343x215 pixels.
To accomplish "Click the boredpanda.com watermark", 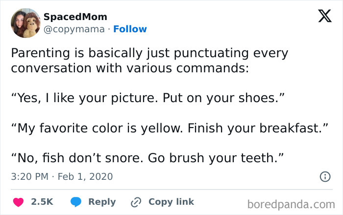I will [x=292, y=203].
